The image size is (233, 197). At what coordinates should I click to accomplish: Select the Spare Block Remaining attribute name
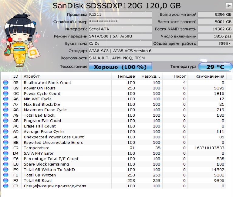pos(46,164)
